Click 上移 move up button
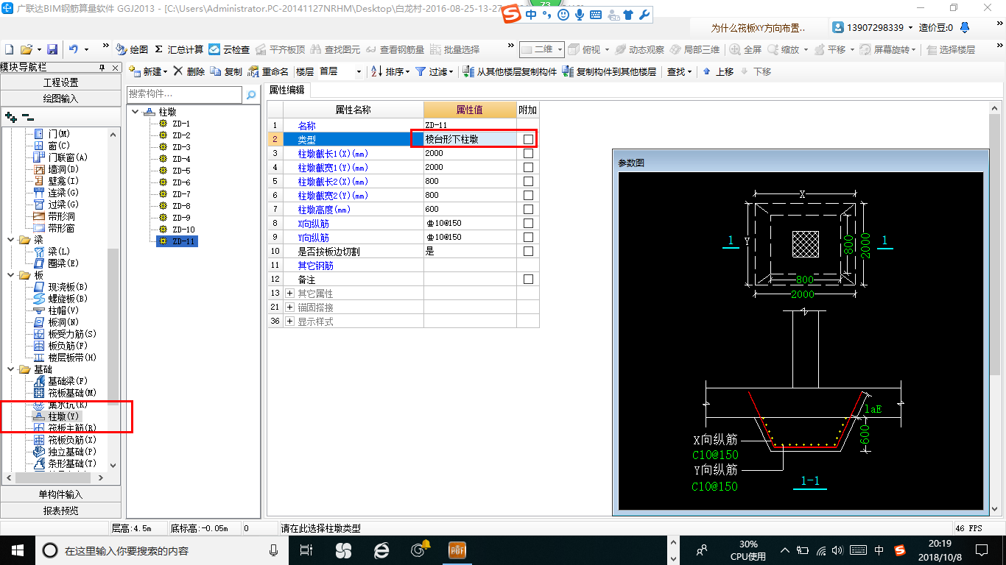 [x=718, y=71]
